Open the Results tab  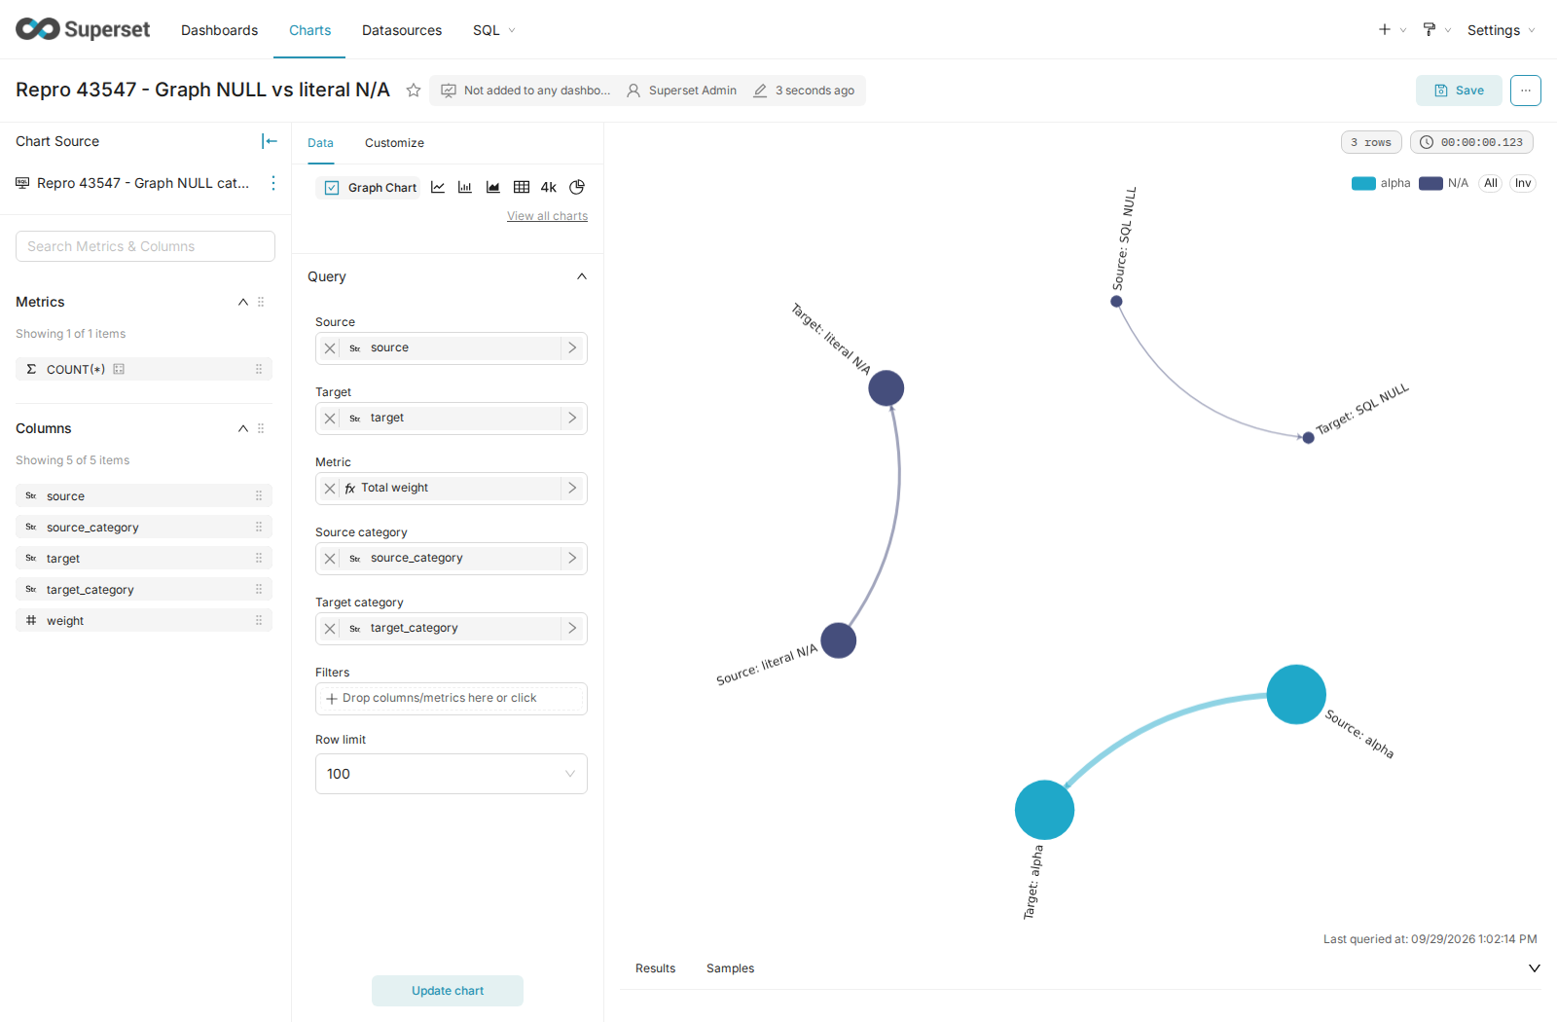click(655, 968)
